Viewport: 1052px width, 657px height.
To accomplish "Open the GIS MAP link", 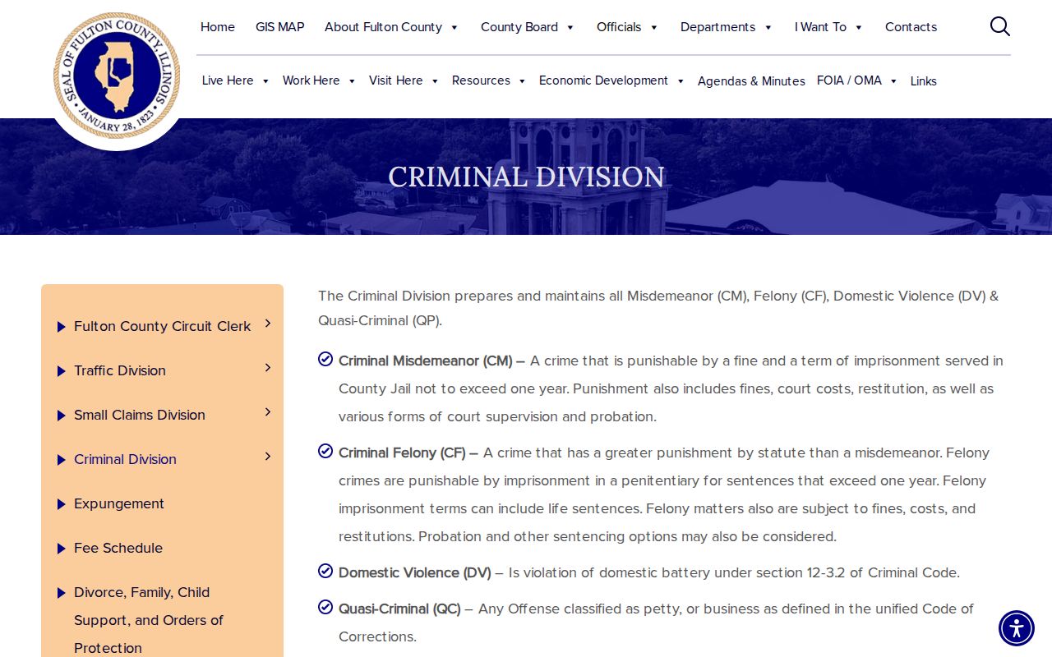I will tap(280, 27).
